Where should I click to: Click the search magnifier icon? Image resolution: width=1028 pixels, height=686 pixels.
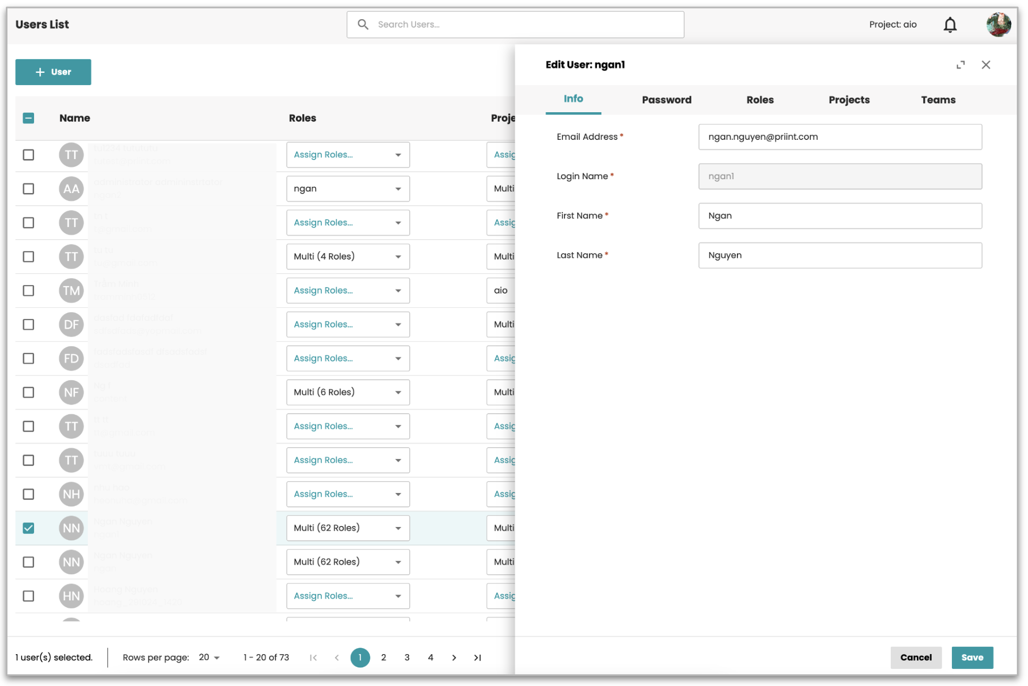tap(363, 24)
